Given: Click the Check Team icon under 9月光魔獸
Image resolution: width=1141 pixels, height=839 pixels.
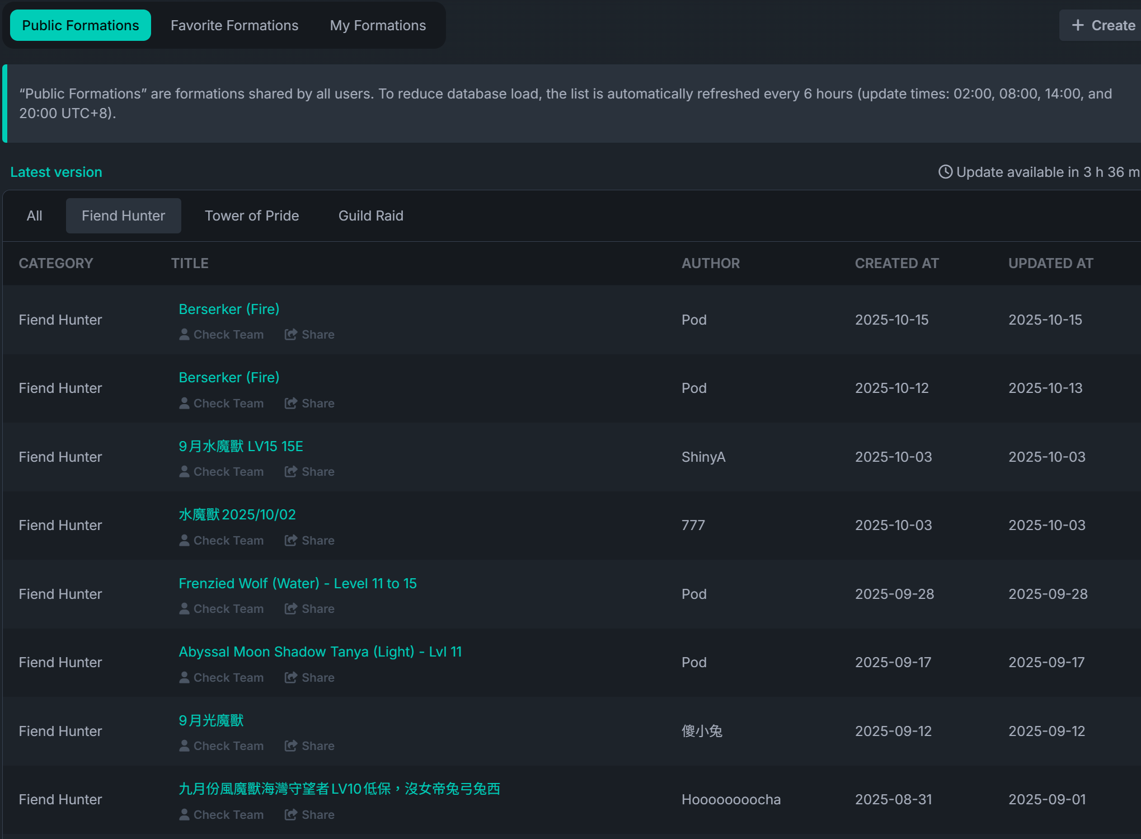Looking at the screenshot, I should pos(184,746).
